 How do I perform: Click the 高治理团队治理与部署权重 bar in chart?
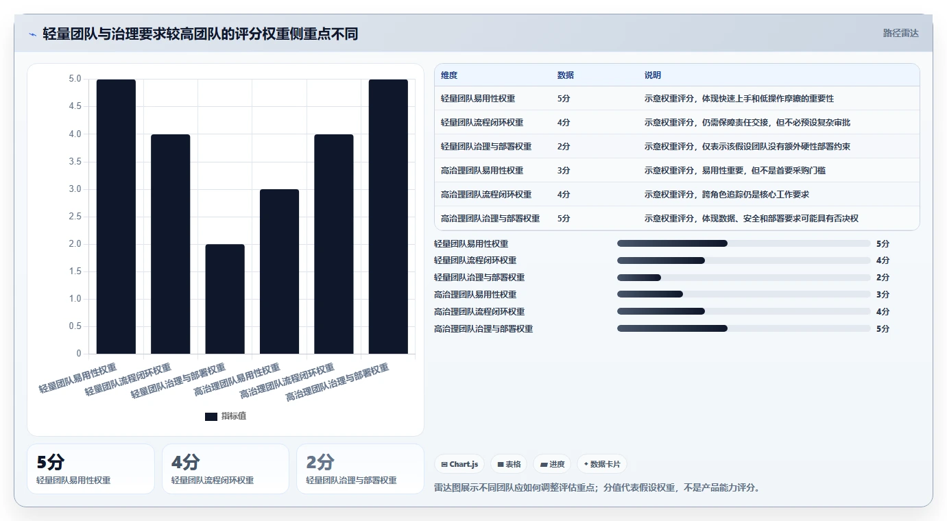tap(388, 217)
